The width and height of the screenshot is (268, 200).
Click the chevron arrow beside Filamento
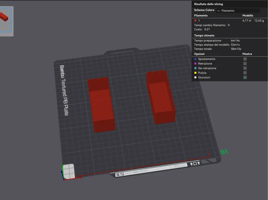tap(218, 11)
